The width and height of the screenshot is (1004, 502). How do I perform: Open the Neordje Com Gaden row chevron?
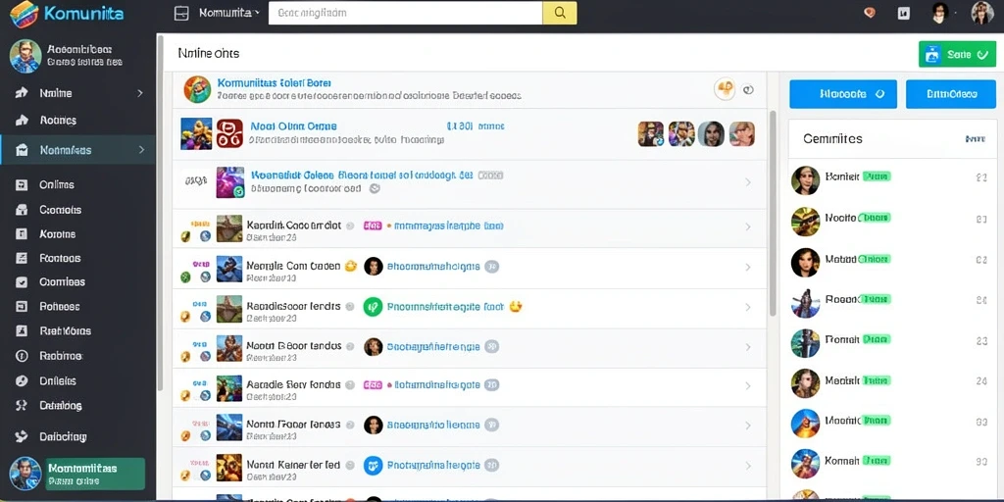(x=748, y=267)
